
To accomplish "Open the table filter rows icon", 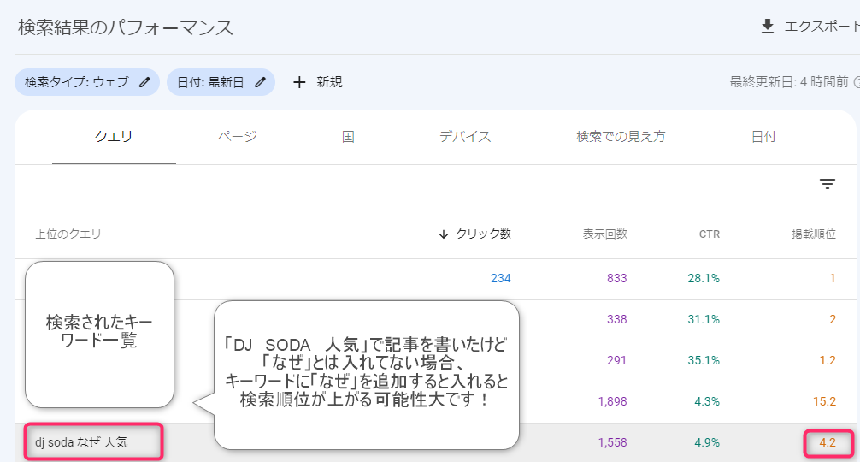I will tap(827, 184).
